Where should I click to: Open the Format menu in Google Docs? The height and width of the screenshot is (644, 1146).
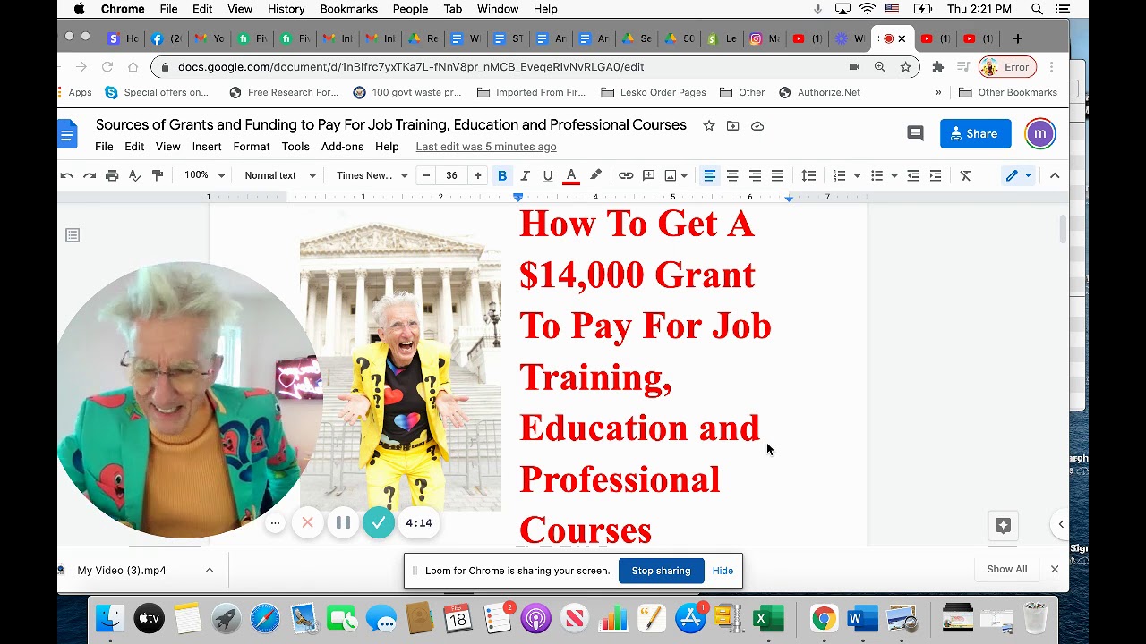pos(252,147)
